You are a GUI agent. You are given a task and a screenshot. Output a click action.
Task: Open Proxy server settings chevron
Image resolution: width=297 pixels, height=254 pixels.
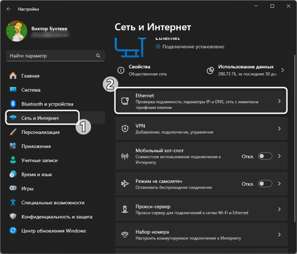click(x=280, y=209)
